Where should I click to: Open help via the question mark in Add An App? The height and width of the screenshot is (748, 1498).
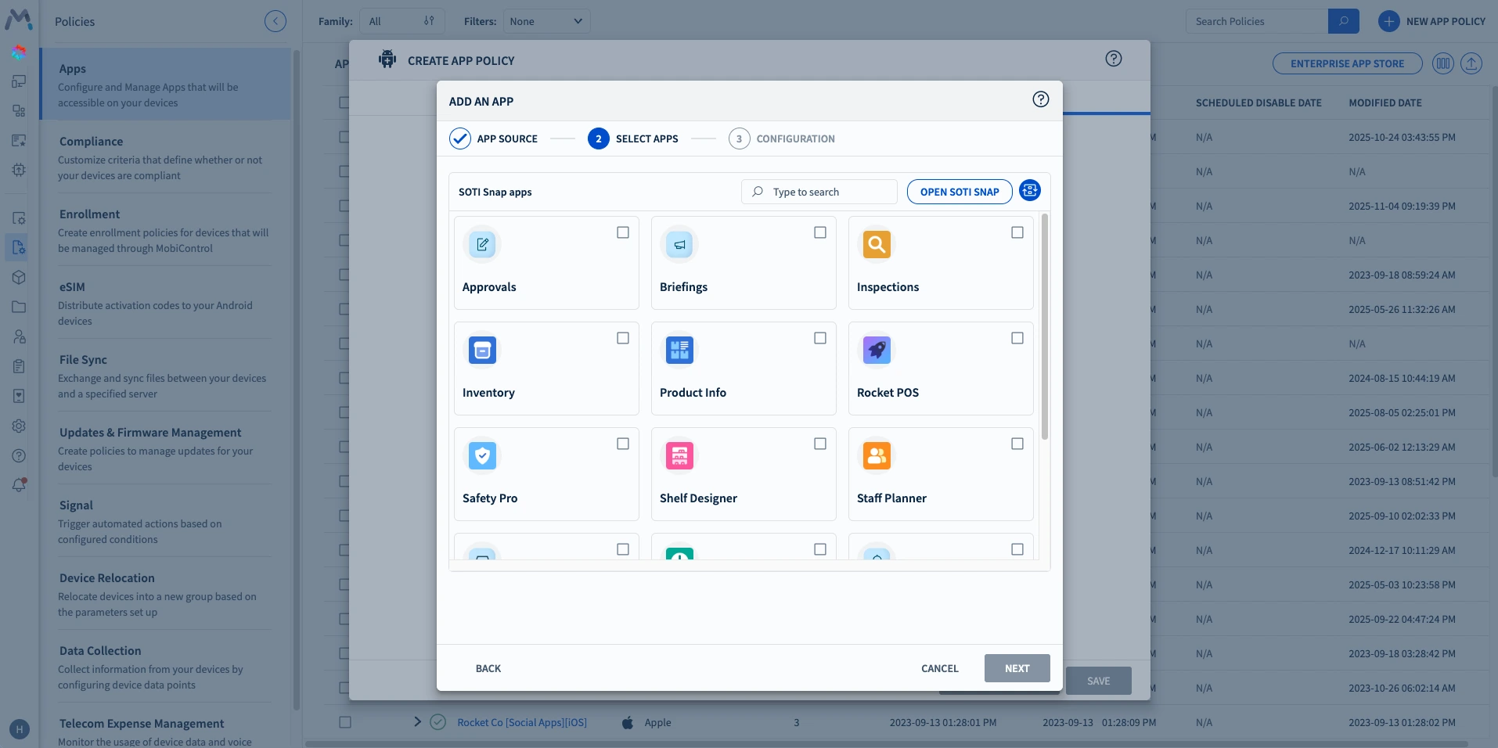tap(1040, 99)
